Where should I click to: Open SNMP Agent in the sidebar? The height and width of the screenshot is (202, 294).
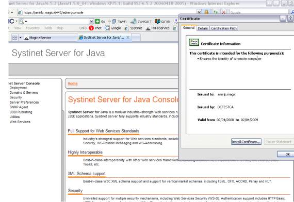[19, 107]
